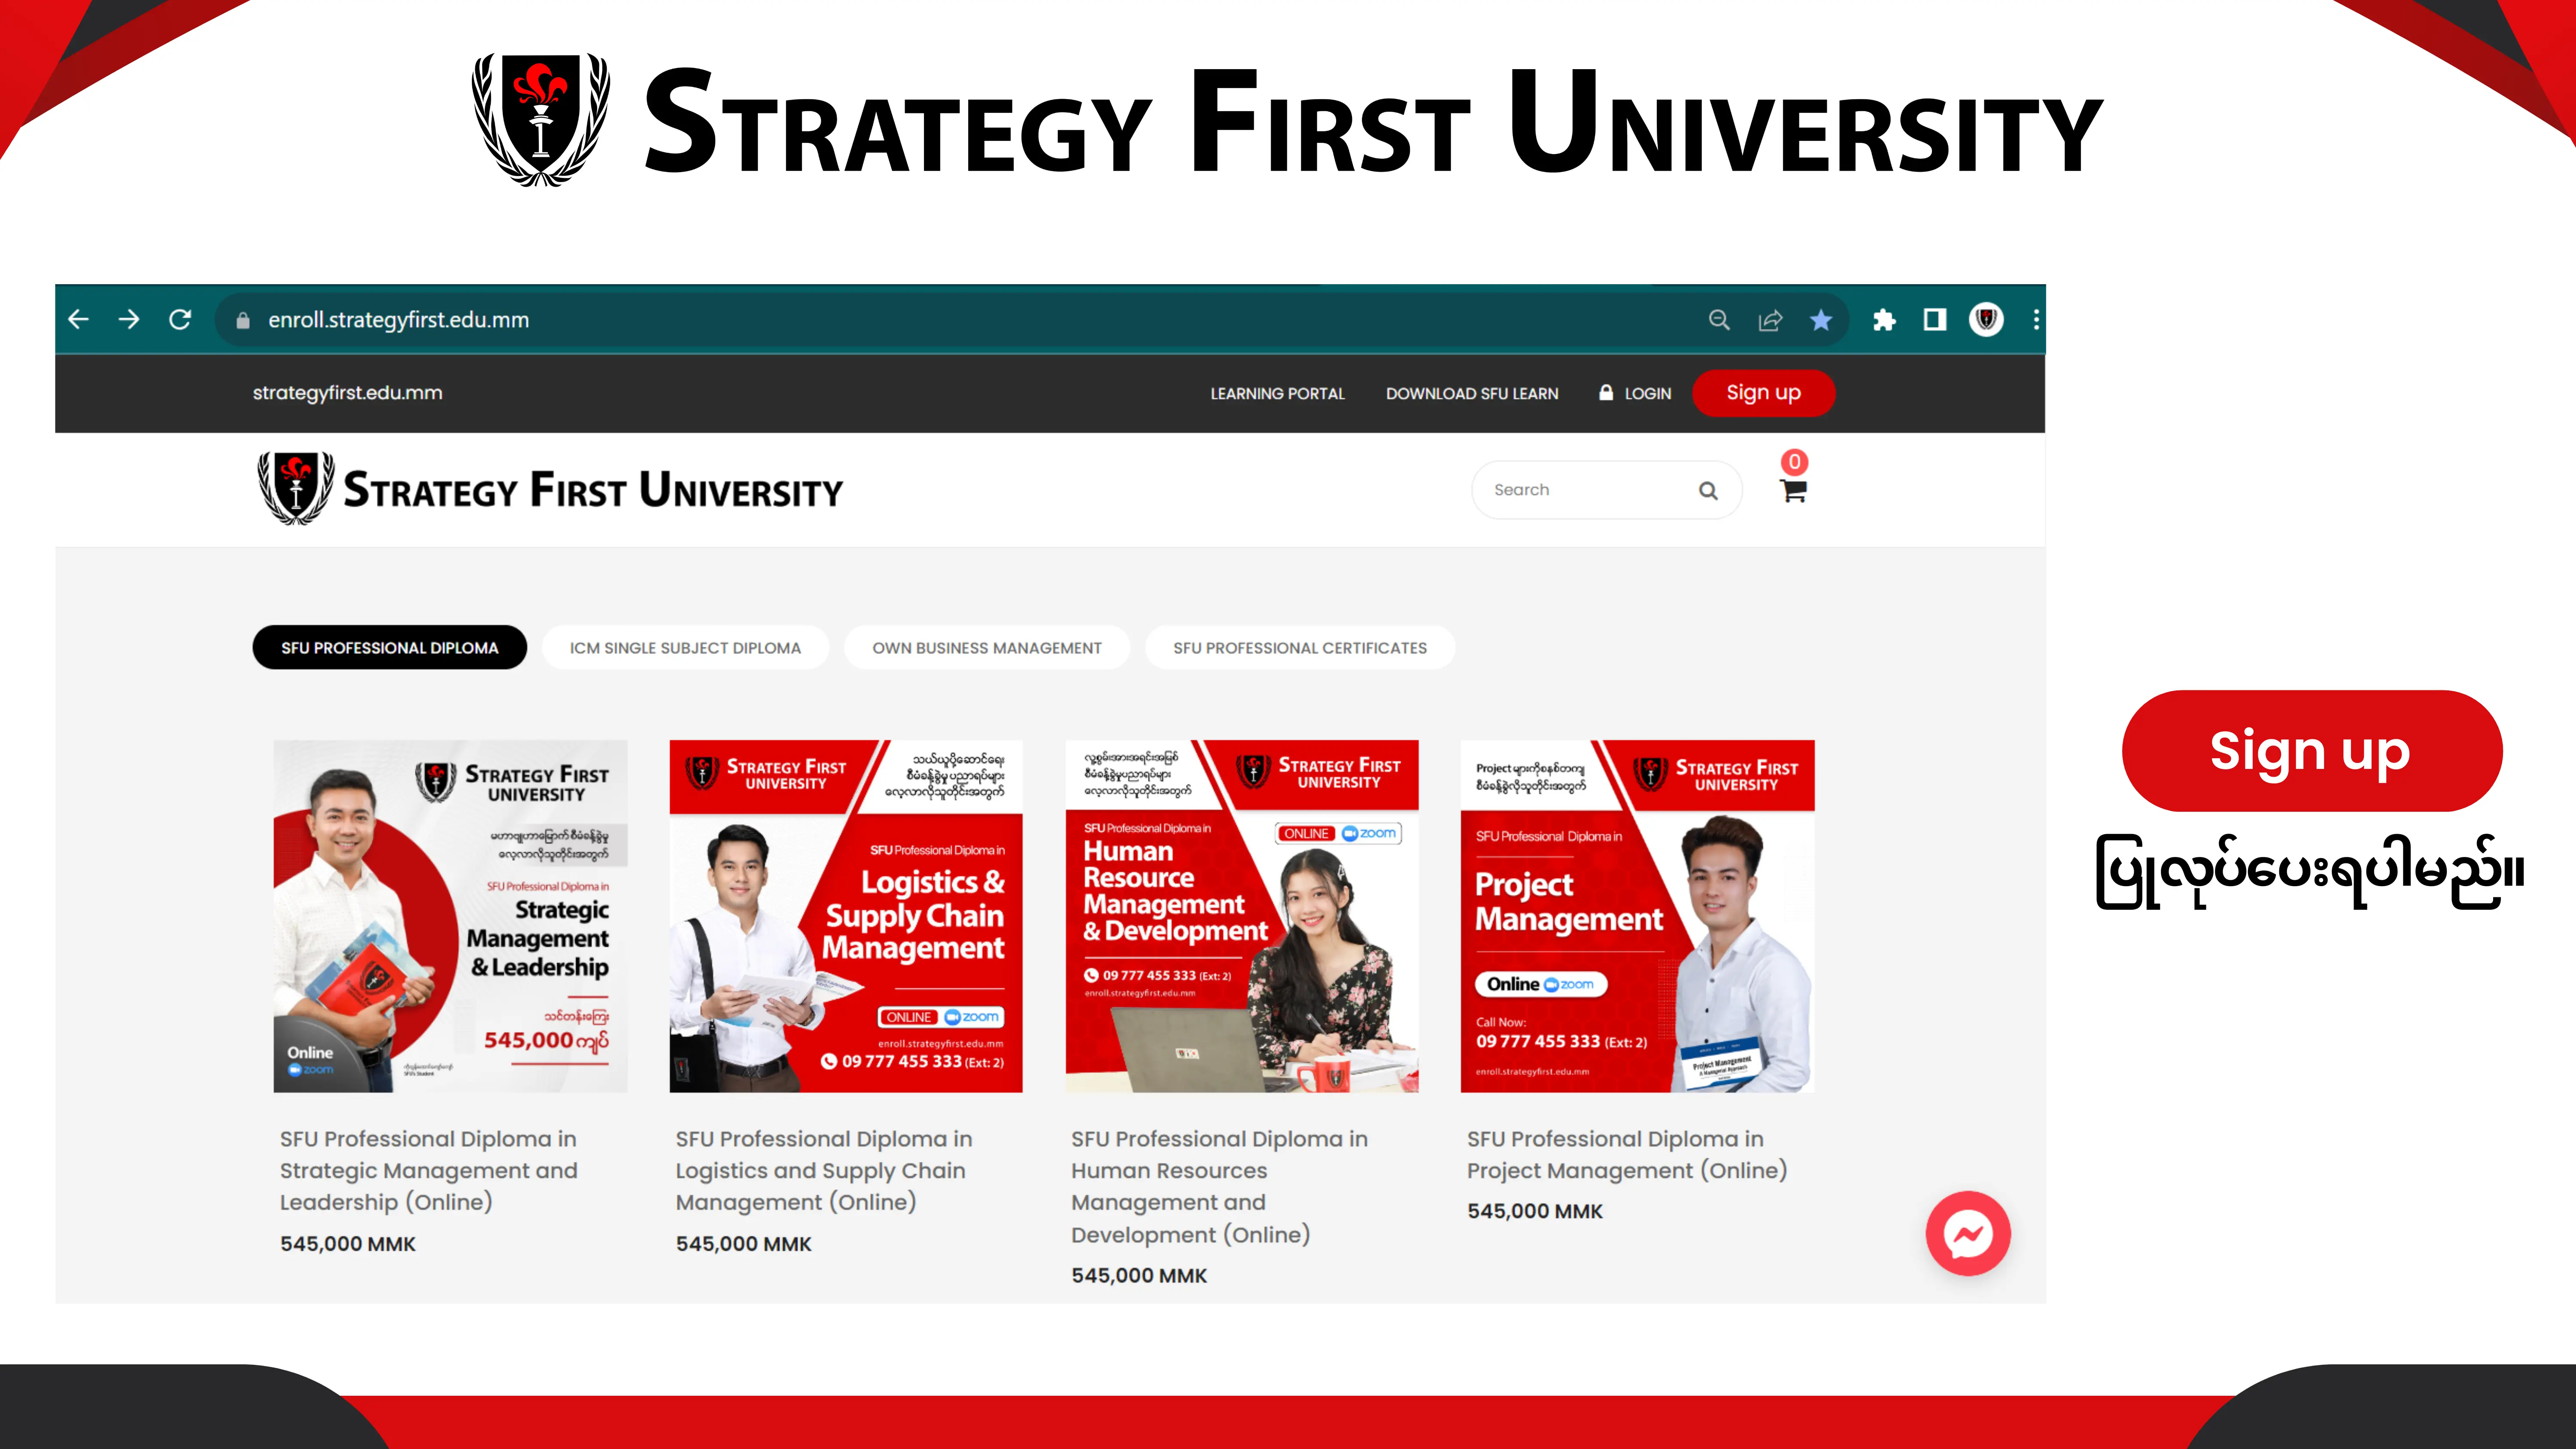
Task: Open the browser profile avatar
Action: coord(1986,320)
